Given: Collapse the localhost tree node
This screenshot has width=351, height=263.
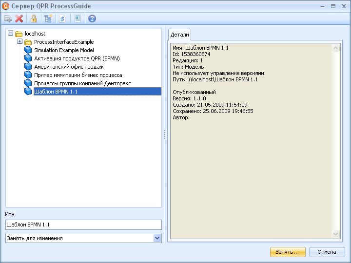Looking at the screenshot, I should point(10,33).
